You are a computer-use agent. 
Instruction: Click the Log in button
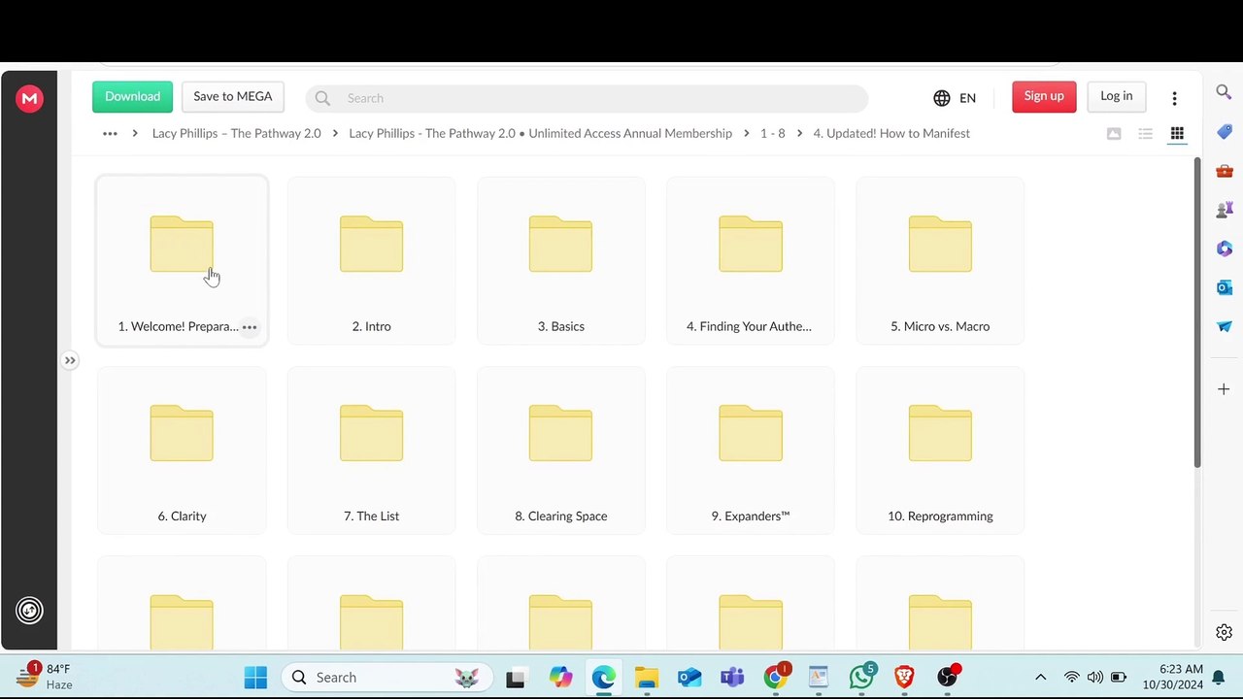tap(1117, 96)
